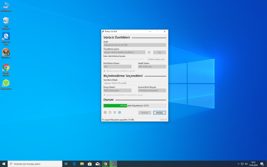The image size is (267, 167).
Task: Click the Kalıcı disk bölümü boyutu slider
Action: 124,59
